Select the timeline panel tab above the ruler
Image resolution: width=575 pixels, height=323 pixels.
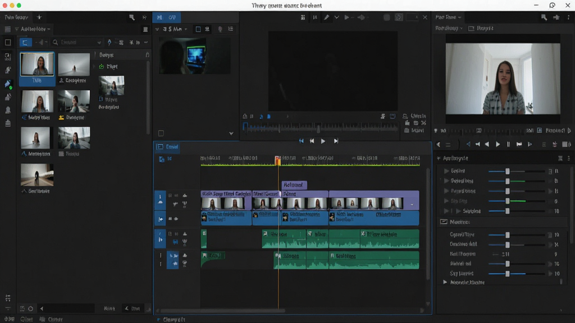(167, 147)
